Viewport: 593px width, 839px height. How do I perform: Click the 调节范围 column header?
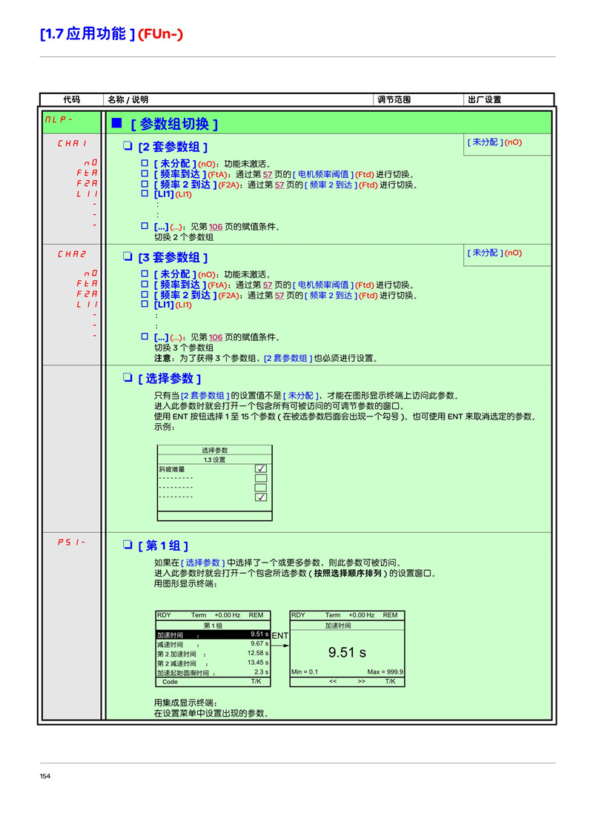coord(394,99)
